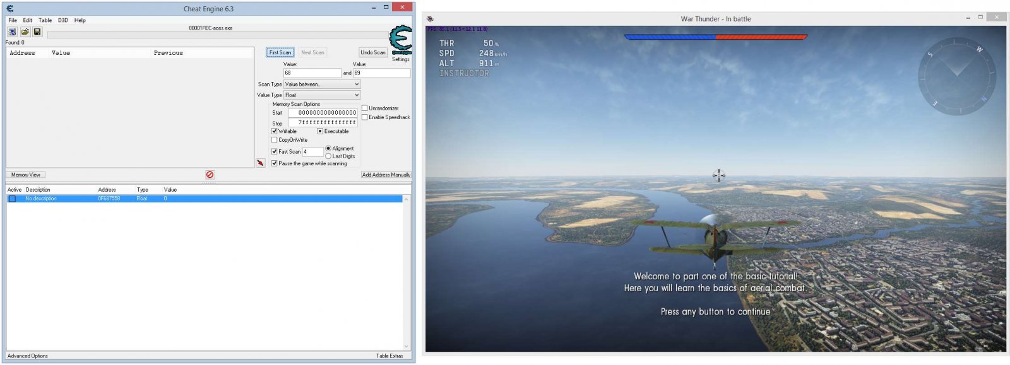The width and height of the screenshot is (1010, 365).
Task: Click the INSTRUCTOR label in War Thunder
Action: 464,74
